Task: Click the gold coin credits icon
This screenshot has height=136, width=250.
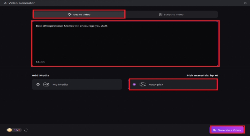Action: coord(10,130)
